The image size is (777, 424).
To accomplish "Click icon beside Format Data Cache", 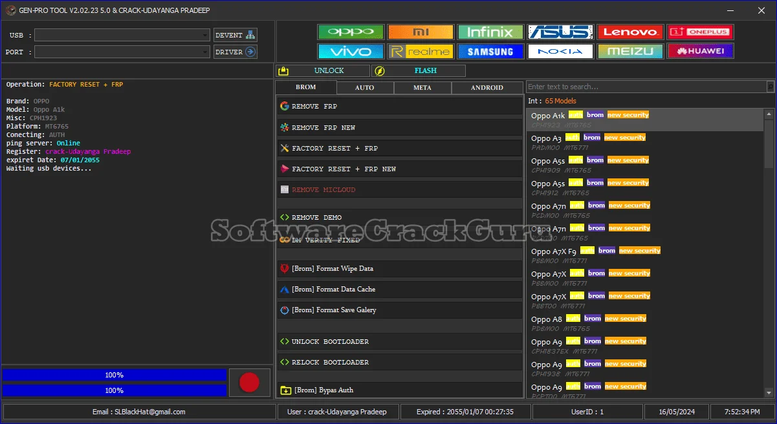I will click(285, 289).
